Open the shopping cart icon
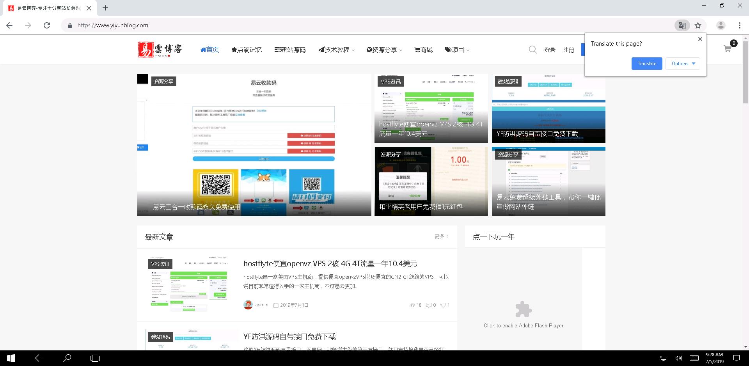Viewport: 749px width, 366px height. tap(728, 49)
